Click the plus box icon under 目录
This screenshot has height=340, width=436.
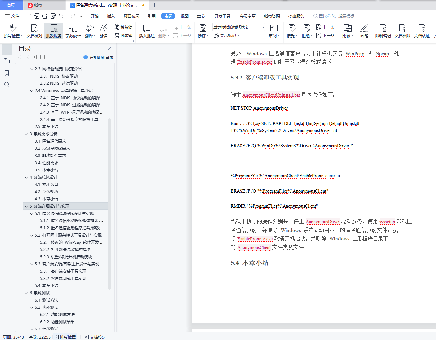tap(35, 57)
